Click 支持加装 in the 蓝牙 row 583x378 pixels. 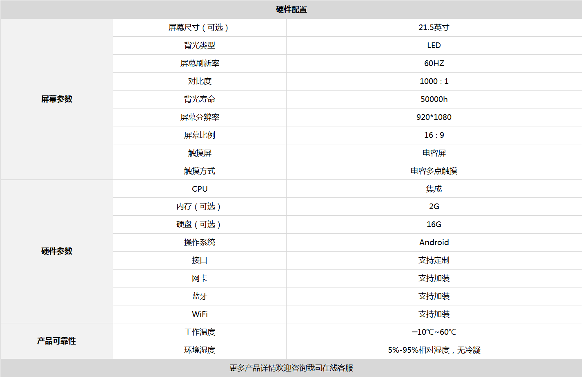click(x=434, y=296)
